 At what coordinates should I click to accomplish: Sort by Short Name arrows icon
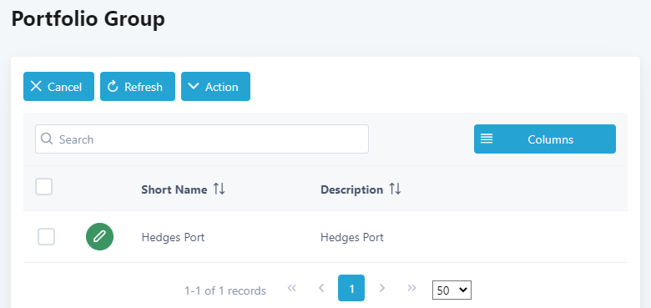220,189
